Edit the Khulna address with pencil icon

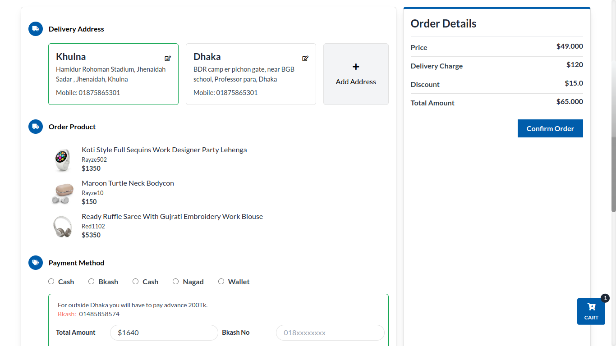coord(168,58)
